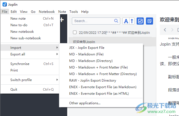
Task: Import RAW - Joplin Export Directory
Action: point(101,81)
